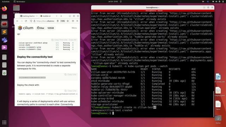Close the Hubble UI tab

click(x=56, y=16)
